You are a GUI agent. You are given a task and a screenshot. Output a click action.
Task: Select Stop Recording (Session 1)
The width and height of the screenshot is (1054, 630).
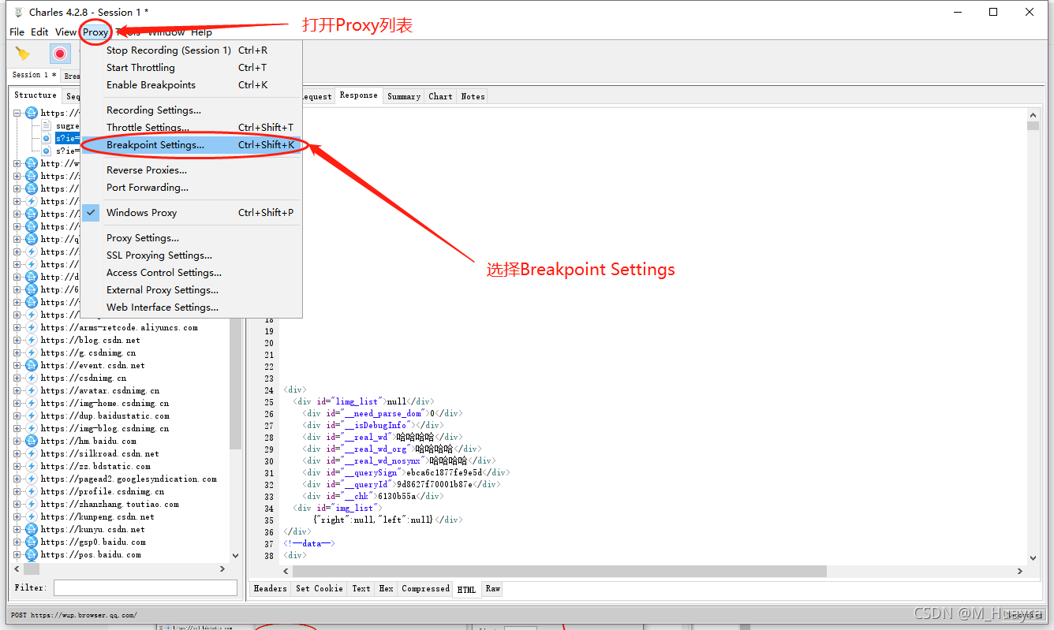(191, 50)
